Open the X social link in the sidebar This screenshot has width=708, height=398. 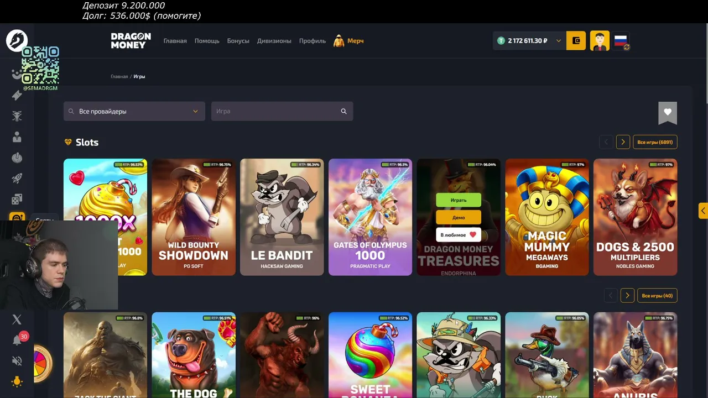[x=17, y=320]
